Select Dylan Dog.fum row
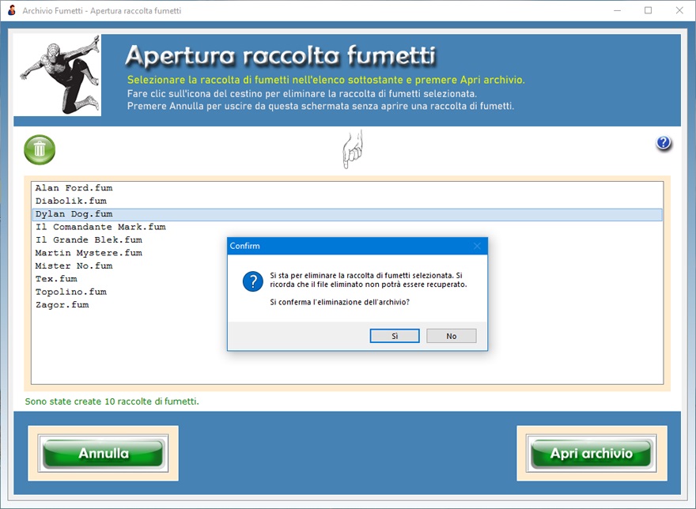This screenshot has height=509, width=696. click(347, 214)
